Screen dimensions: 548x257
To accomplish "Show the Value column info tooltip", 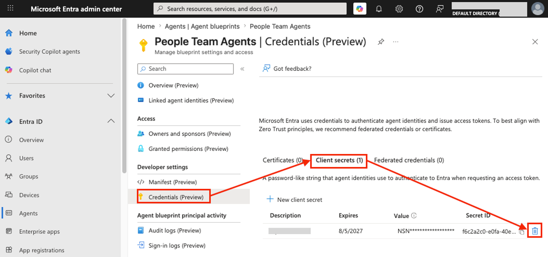I will tap(414, 215).
